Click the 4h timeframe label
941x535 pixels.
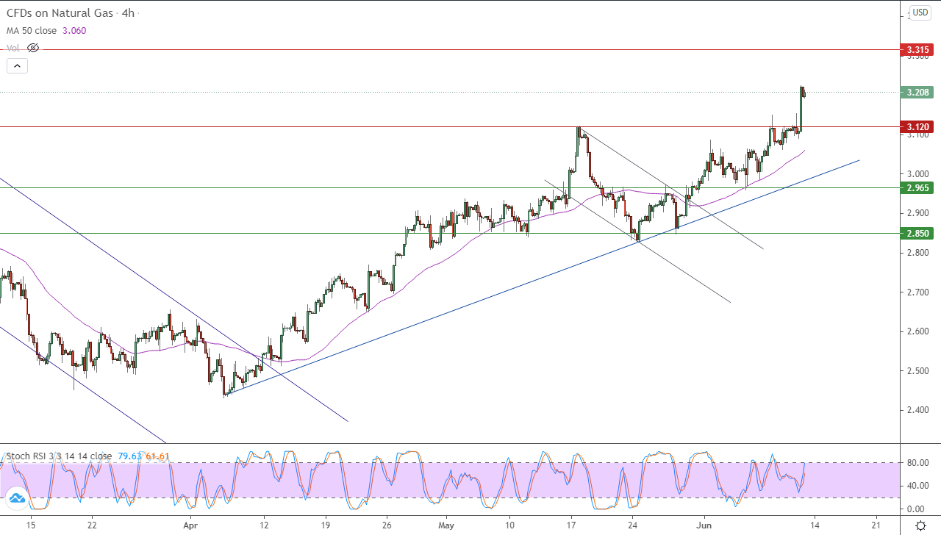click(128, 13)
